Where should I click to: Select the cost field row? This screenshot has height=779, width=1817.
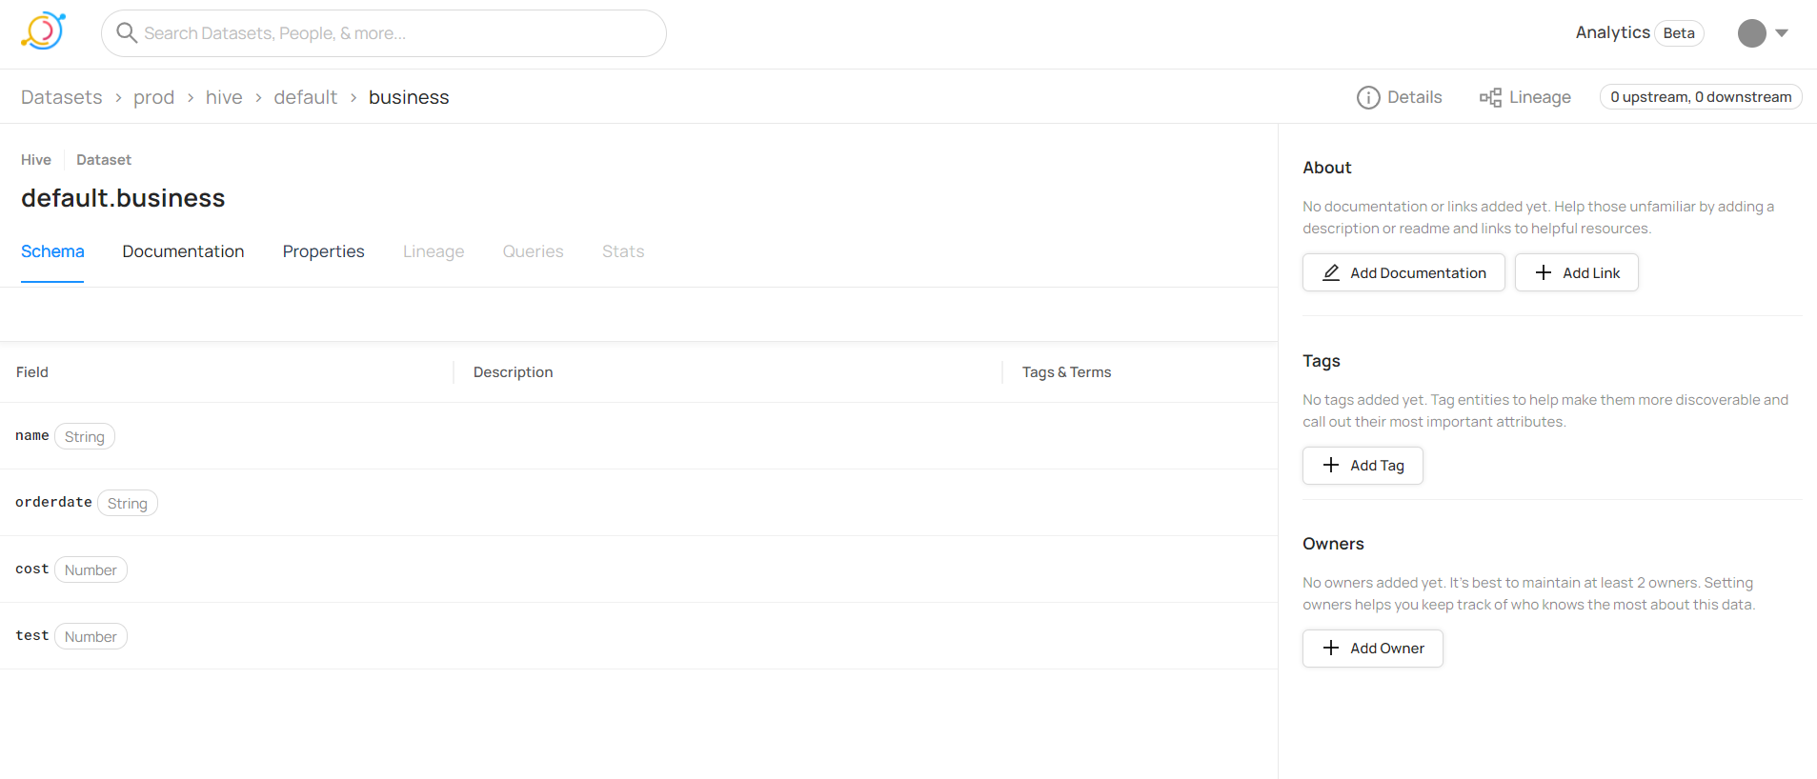(638, 569)
